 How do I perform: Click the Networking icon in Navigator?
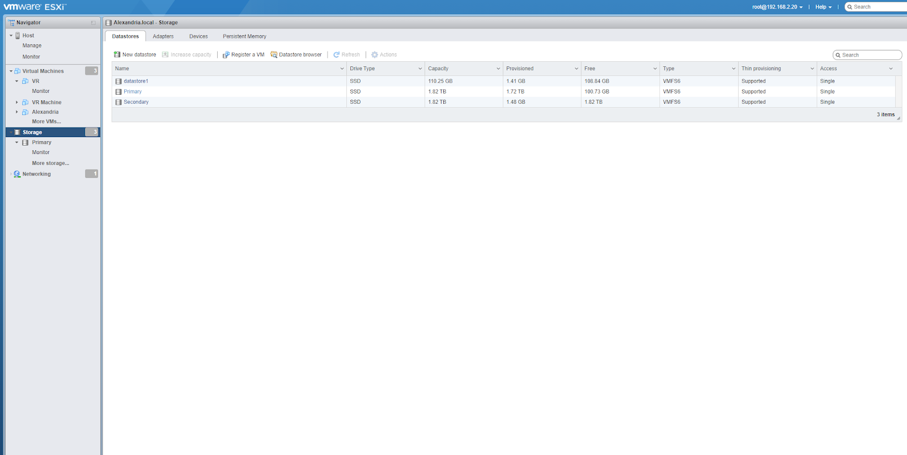[17, 174]
